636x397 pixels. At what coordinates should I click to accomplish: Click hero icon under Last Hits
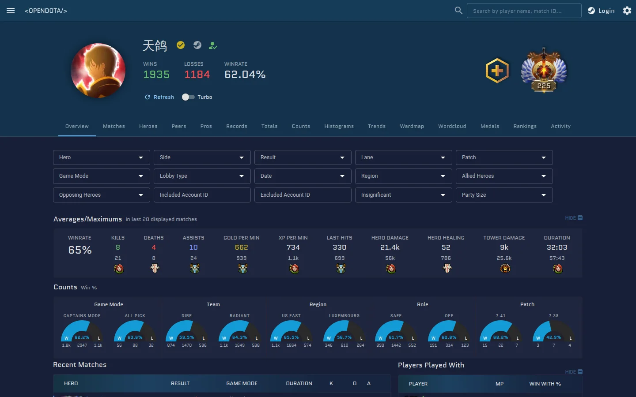click(341, 268)
